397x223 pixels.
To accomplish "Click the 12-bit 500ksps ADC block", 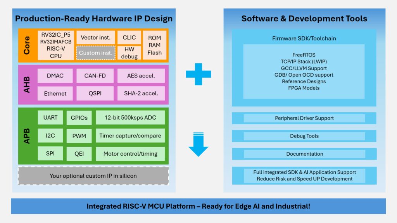I will click(x=130, y=117).
